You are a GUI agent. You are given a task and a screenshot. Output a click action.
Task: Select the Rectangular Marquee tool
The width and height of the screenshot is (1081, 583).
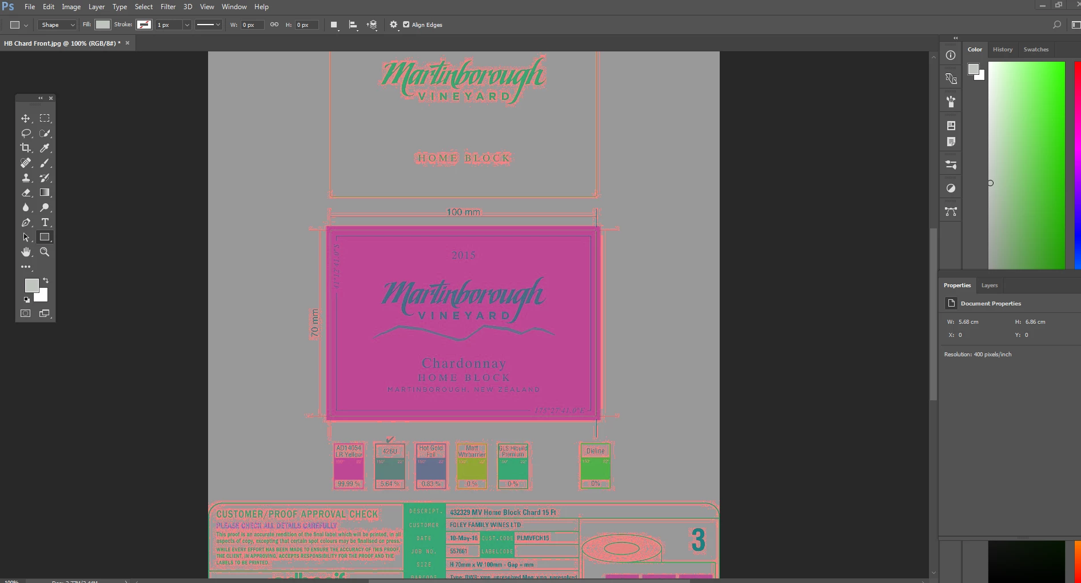coord(45,118)
